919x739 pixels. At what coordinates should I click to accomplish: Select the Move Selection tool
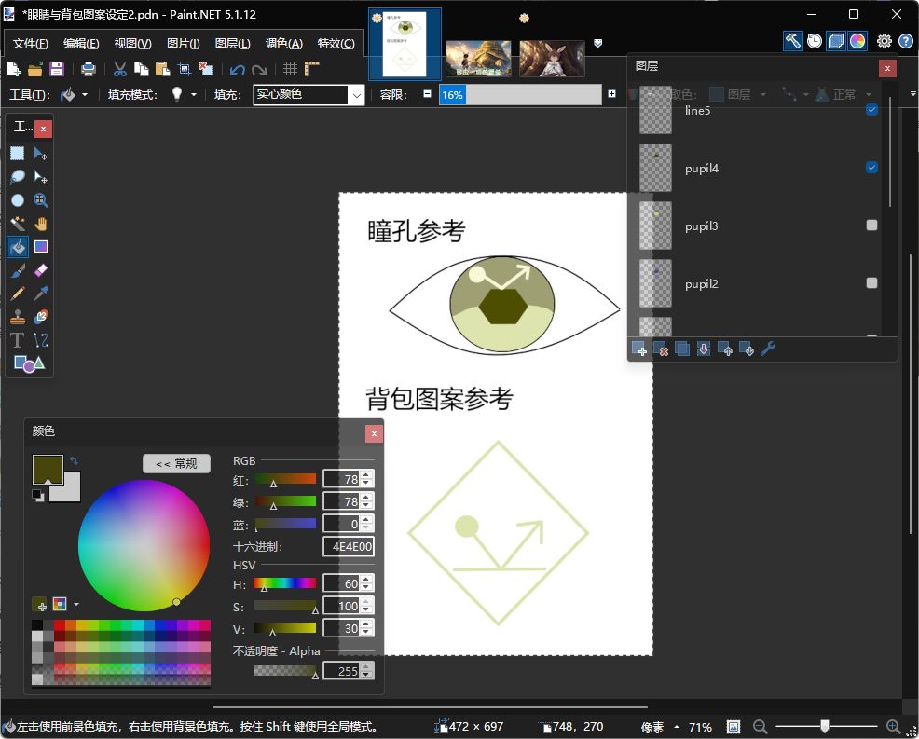point(40,177)
